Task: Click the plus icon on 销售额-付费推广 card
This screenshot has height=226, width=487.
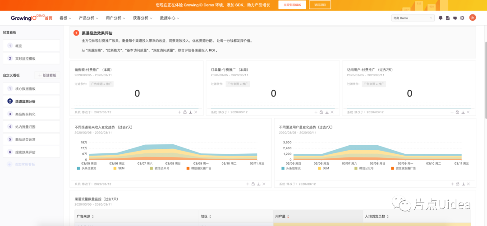Action: [179, 112]
